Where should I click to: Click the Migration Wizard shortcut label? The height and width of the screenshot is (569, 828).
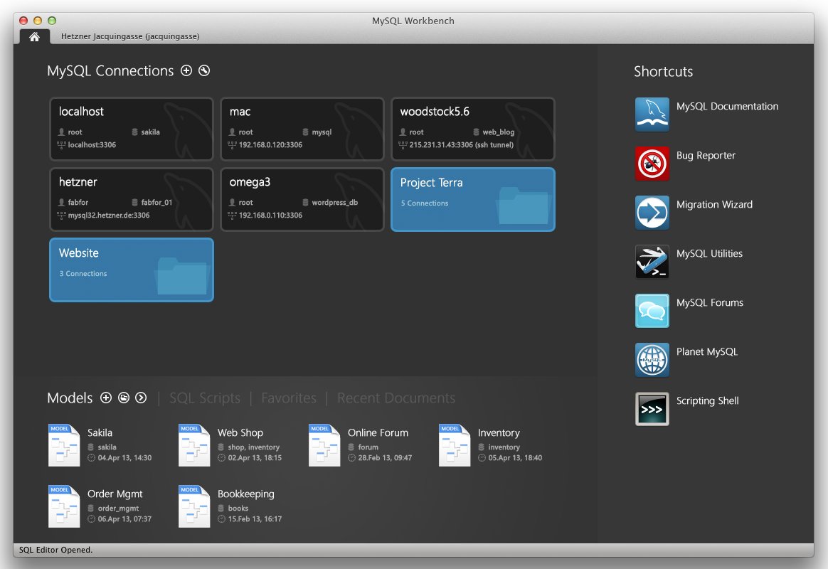pyautogui.click(x=714, y=204)
